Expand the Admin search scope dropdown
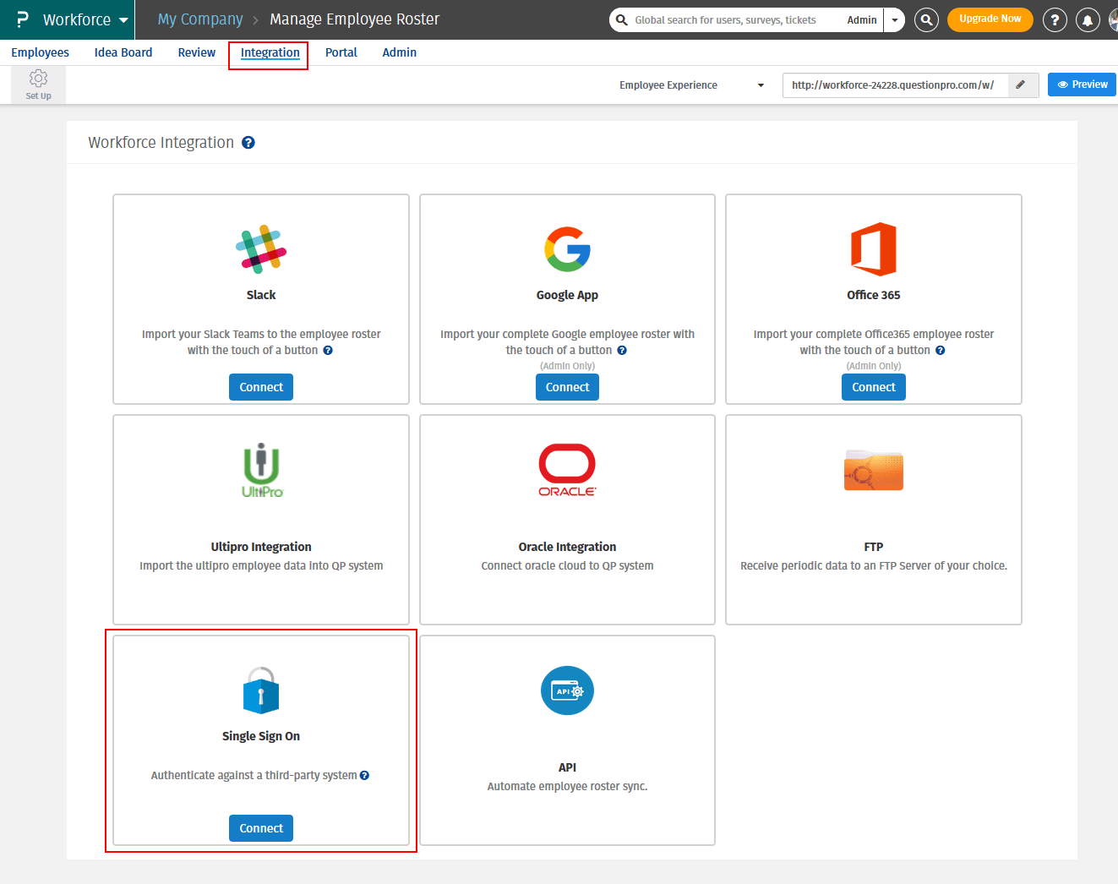Image resolution: width=1118 pixels, height=884 pixels. click(x=894, y=19)
